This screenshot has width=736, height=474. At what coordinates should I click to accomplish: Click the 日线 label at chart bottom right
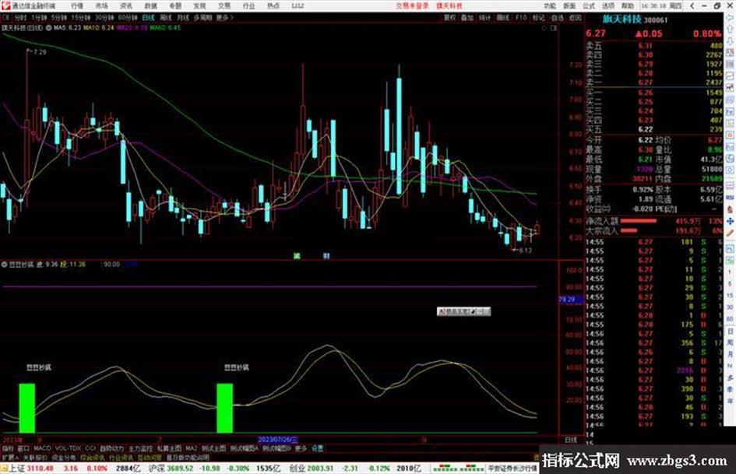tap(571, 440)
